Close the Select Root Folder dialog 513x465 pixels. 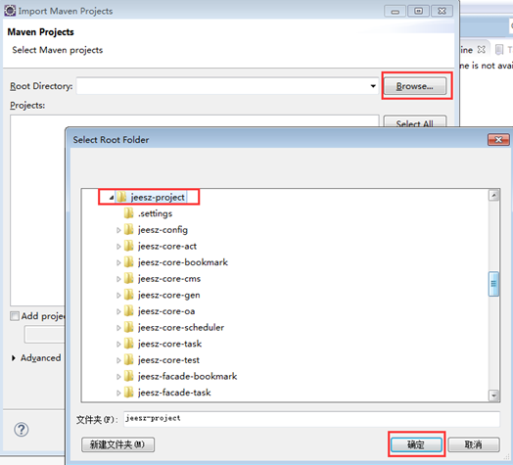[498, 140]
